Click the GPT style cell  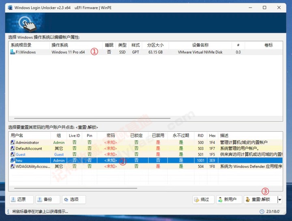click(x=135, y=52)
